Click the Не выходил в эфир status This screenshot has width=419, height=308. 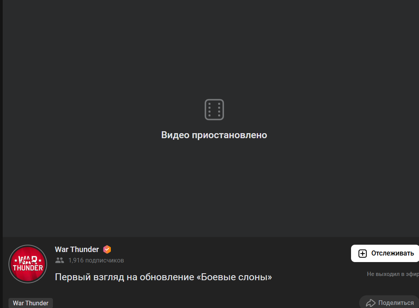[x=393, y=274]
